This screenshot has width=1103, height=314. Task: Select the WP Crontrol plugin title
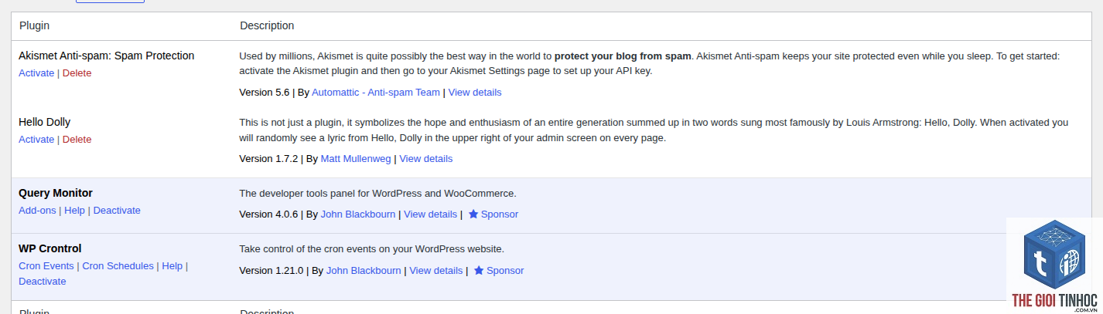[x=50, y=248]
